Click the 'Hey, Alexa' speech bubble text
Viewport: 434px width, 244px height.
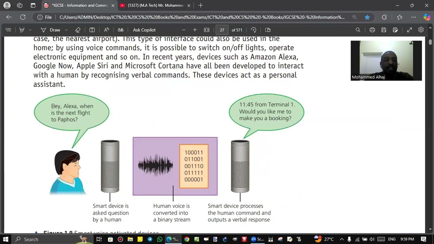coord(72,113)
